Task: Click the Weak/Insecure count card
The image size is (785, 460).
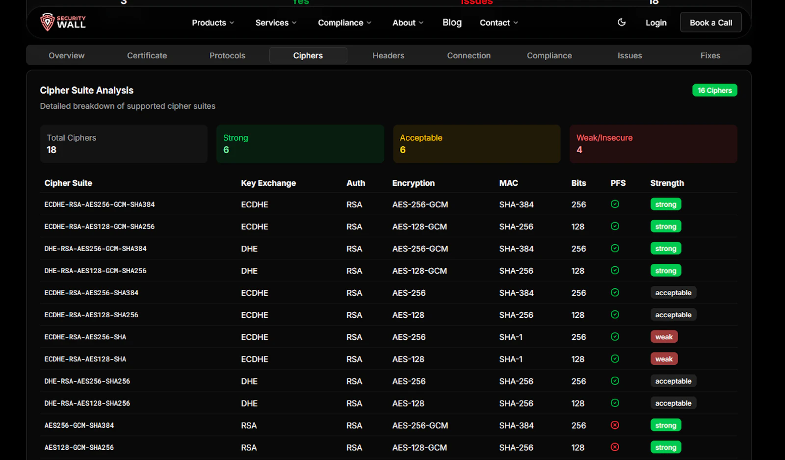Action: [654, 144]
